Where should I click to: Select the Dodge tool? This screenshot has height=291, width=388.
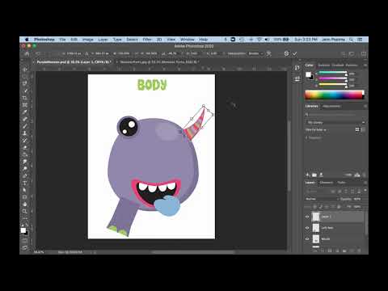coord(25,169)
